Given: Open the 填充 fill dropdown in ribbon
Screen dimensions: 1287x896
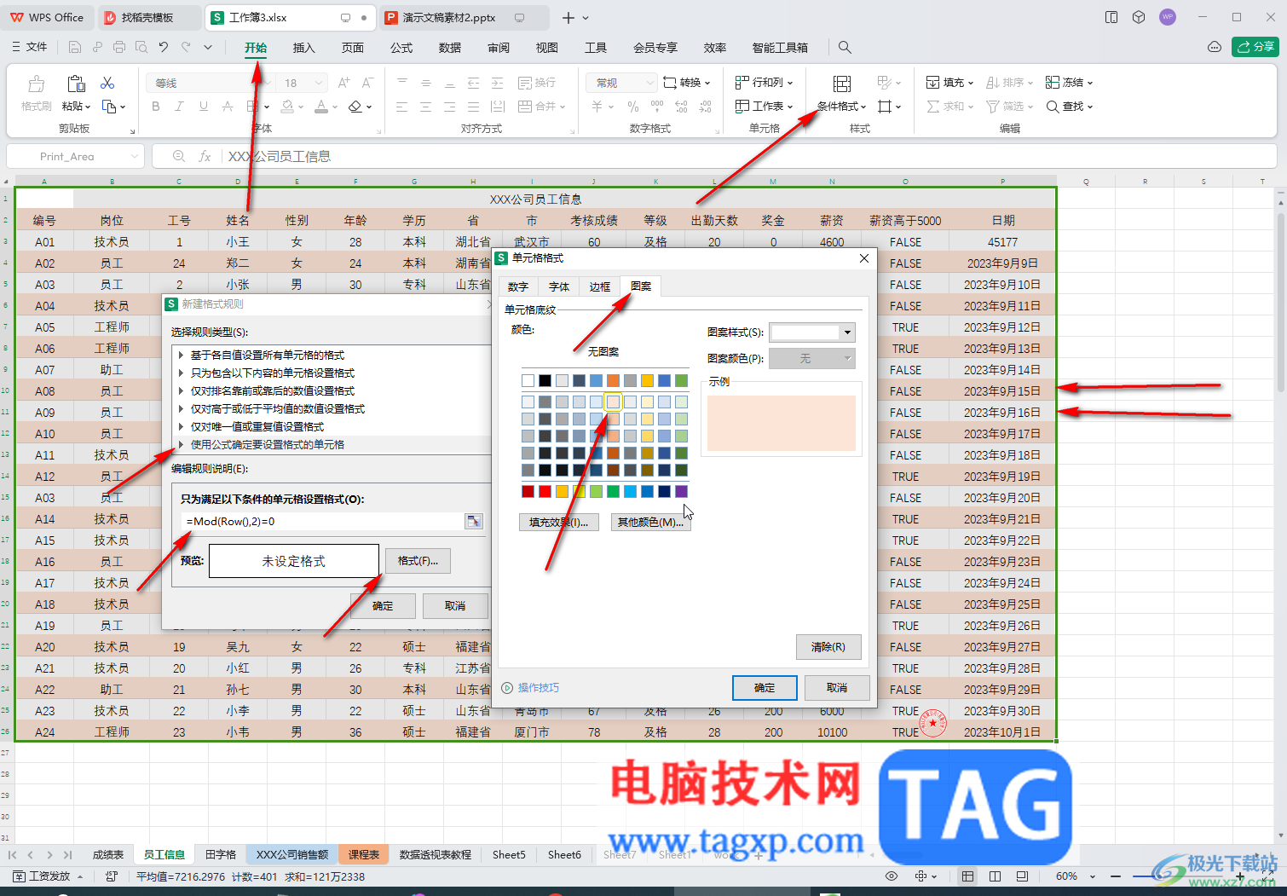Looking at the screenshot, I should tap(949, 83).
